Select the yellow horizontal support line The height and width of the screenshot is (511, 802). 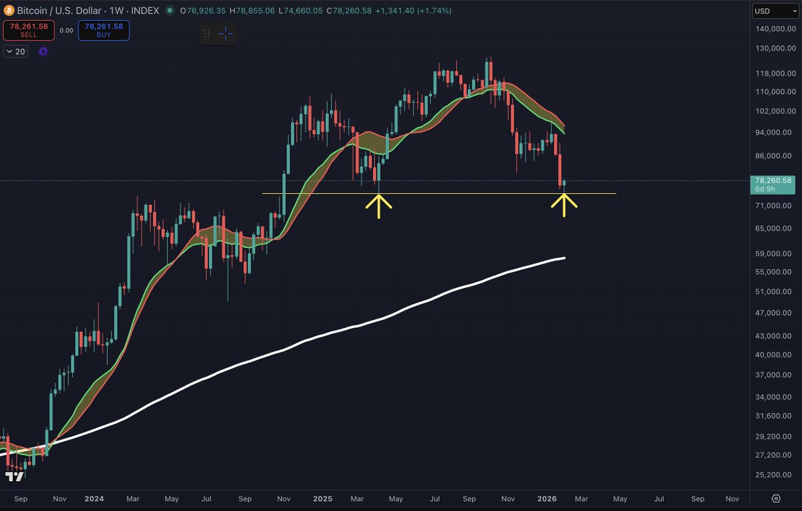(438, 194)
